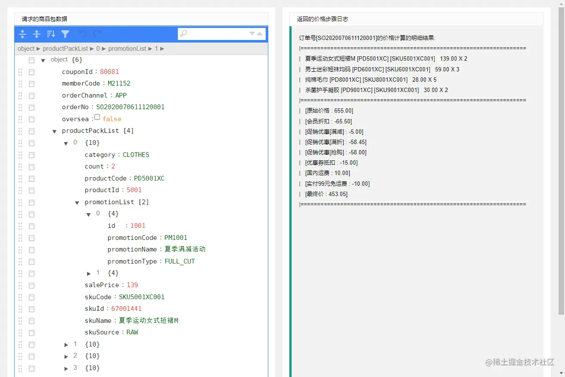
Task: Grab the drag handle of the skuCode row
Action: coord(20,297)
